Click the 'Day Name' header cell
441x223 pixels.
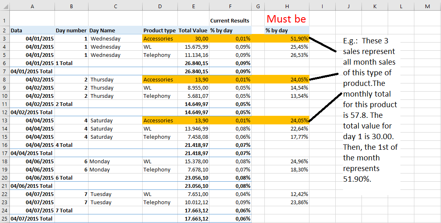tap(115, 30)
